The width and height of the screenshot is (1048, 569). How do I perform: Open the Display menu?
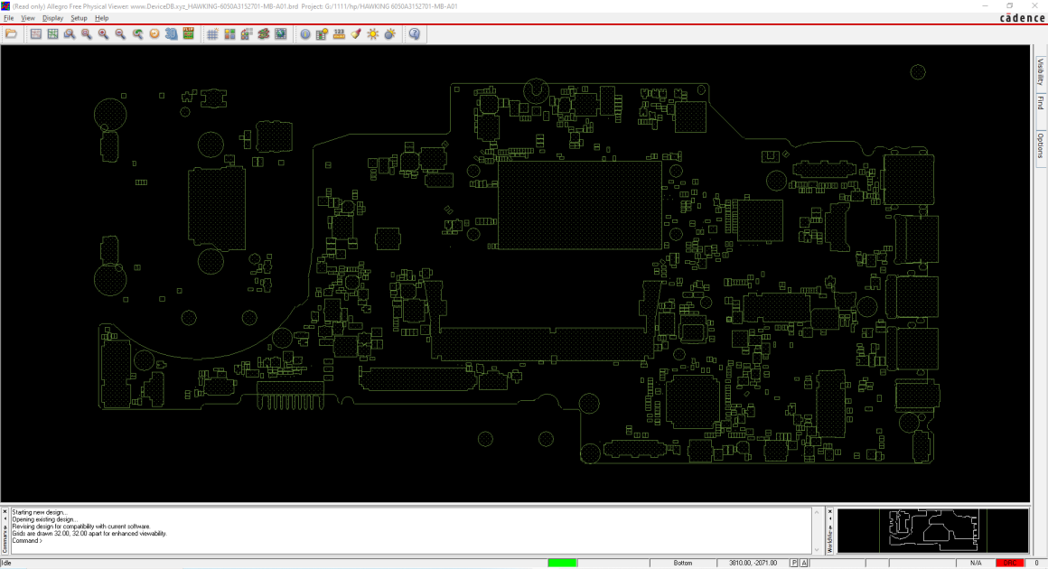click(52, 18)
